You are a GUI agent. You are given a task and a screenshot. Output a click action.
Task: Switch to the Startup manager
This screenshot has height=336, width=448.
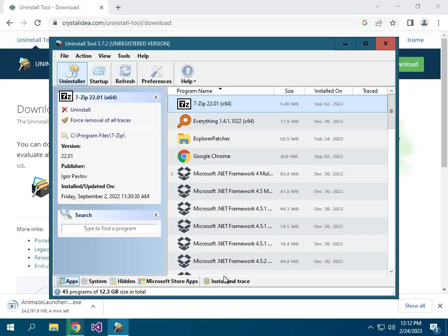(x=98, y=74)
